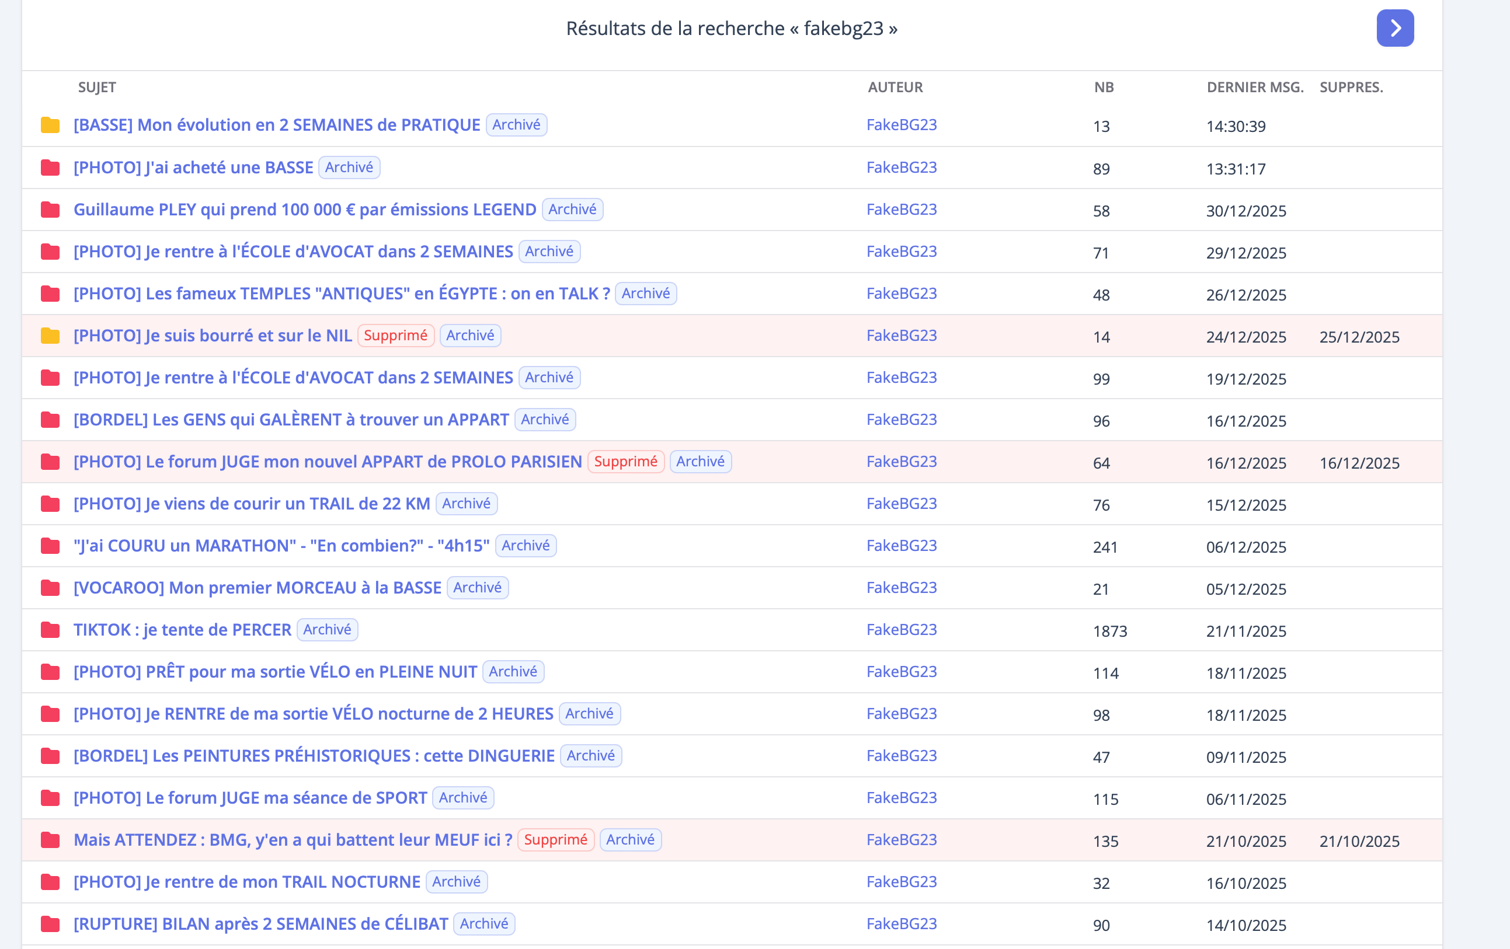
Task: Click Archivé badge on TIKTOK topic
Action: pyautogui.click(x=327, y=629)
